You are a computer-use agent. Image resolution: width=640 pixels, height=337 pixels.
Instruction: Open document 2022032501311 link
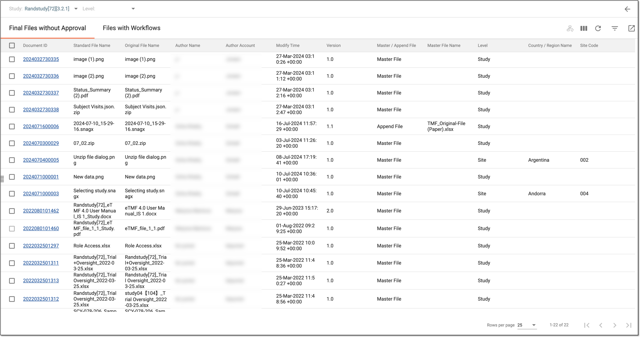41,263
